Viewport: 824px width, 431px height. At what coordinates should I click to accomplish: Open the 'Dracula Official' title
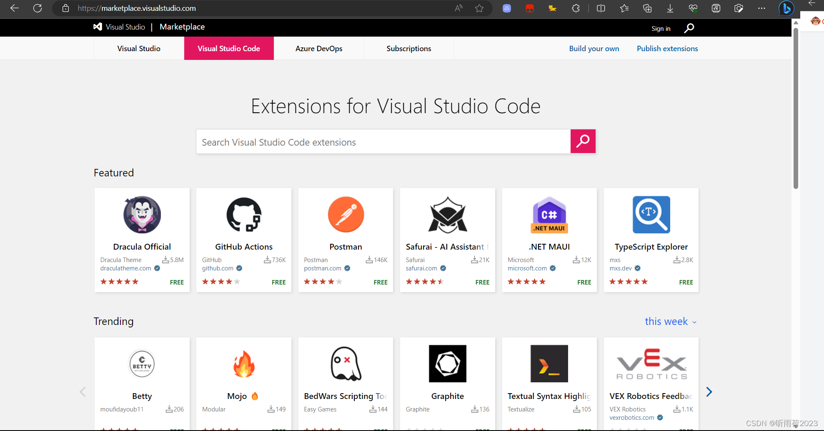click(142, 247)
